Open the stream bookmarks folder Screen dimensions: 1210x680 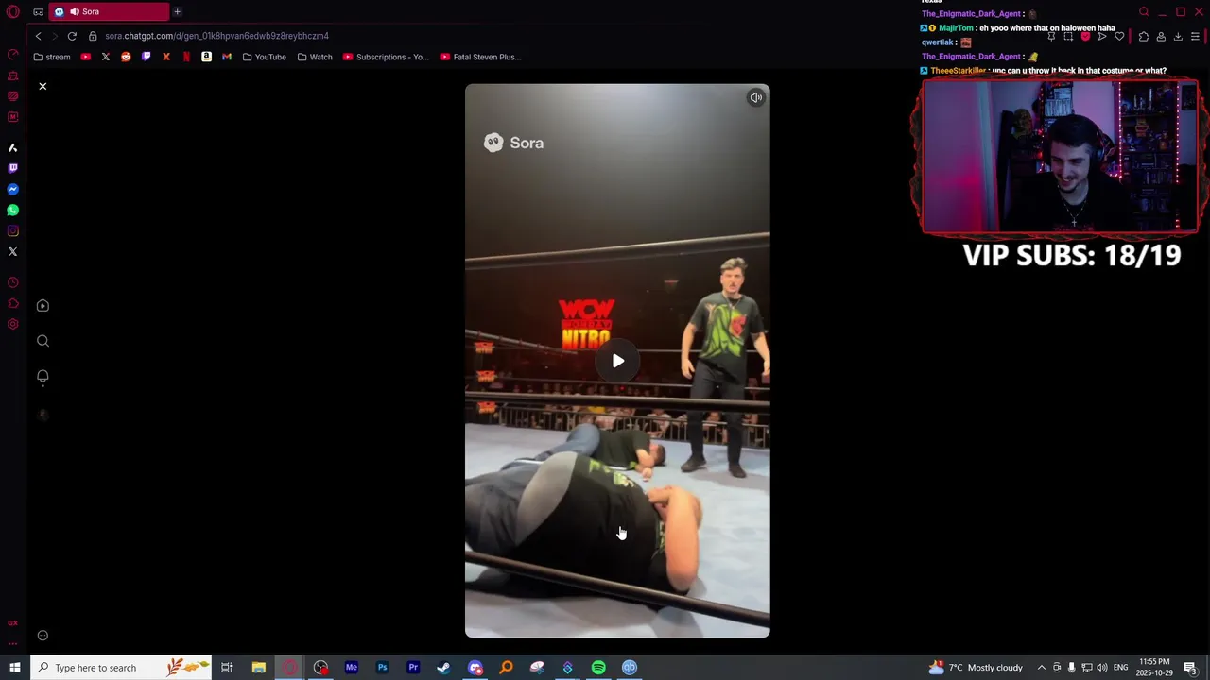pos(52,57)
